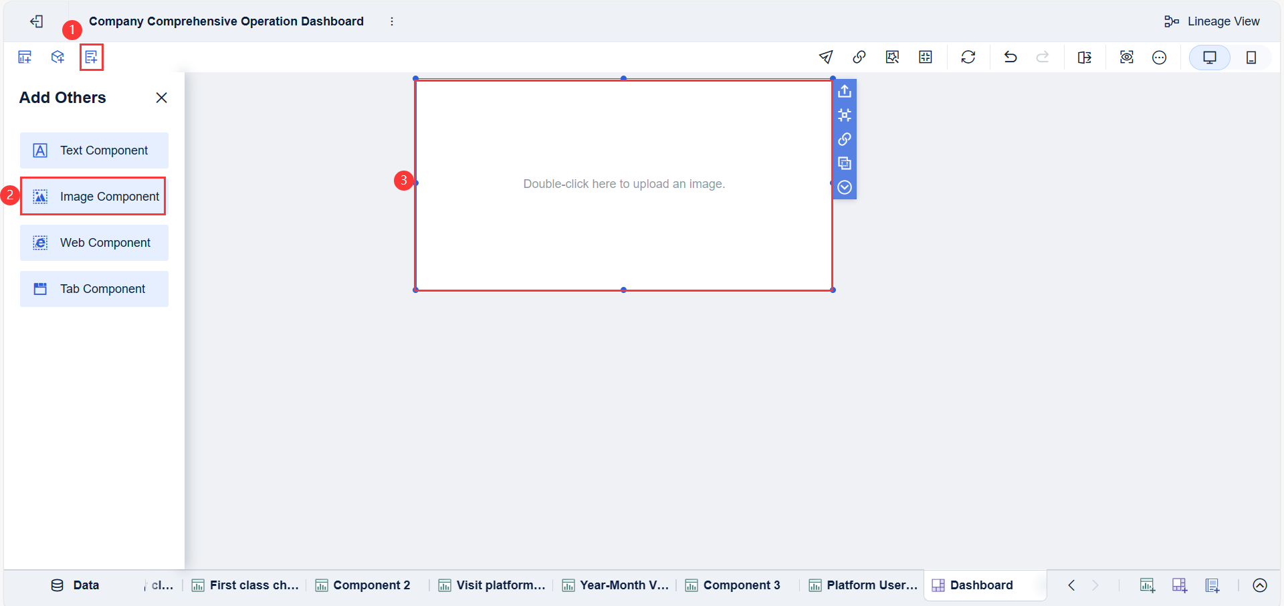Click the publish/send icon in the toolbar
The width and height of the screenshot is (1284, 606).
826,58
